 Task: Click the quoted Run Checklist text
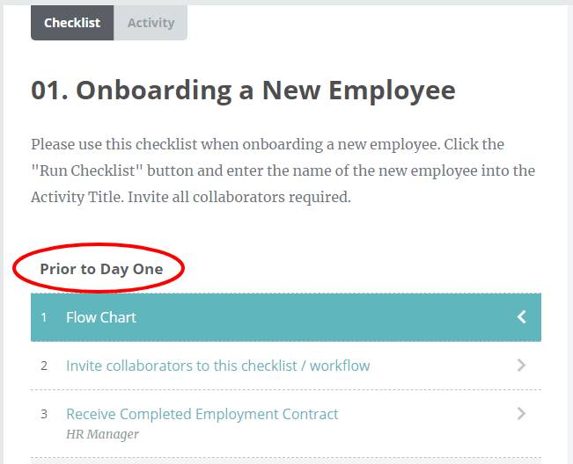pos(86,170)
